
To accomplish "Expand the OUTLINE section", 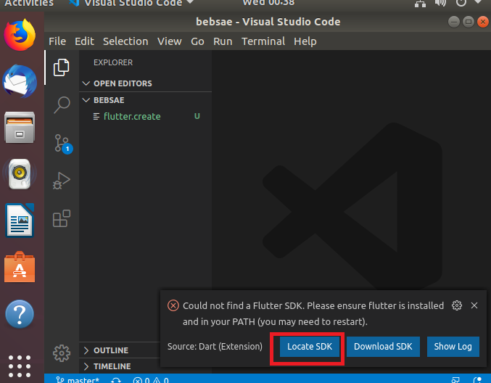I will point(86,350).
